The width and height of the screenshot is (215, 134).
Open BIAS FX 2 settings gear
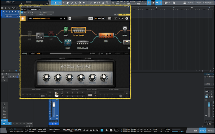click(x=127, y=19)
